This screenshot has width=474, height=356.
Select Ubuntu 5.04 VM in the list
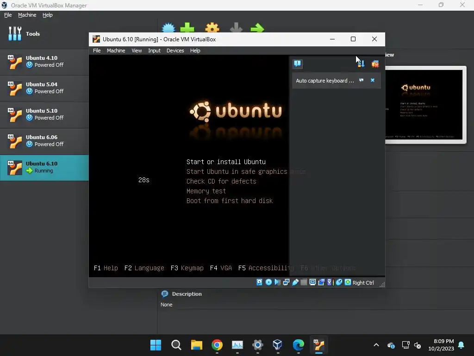(44, 88)
